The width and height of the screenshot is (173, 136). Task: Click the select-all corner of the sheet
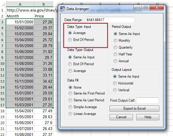coord(3,4)
